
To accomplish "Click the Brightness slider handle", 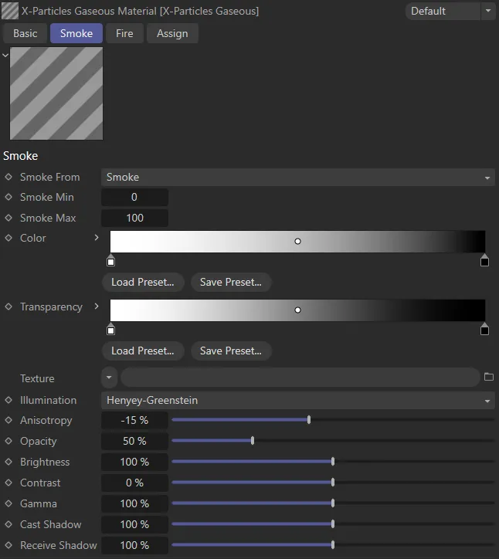I will [x=333, y=462].
